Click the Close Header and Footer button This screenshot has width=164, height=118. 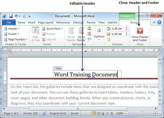tap(140, 35)
